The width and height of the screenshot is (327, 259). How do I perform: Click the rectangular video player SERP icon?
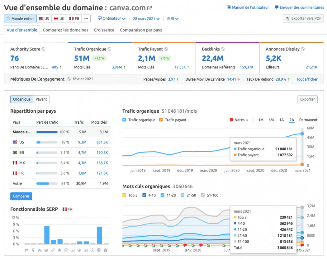coord(73,250)
